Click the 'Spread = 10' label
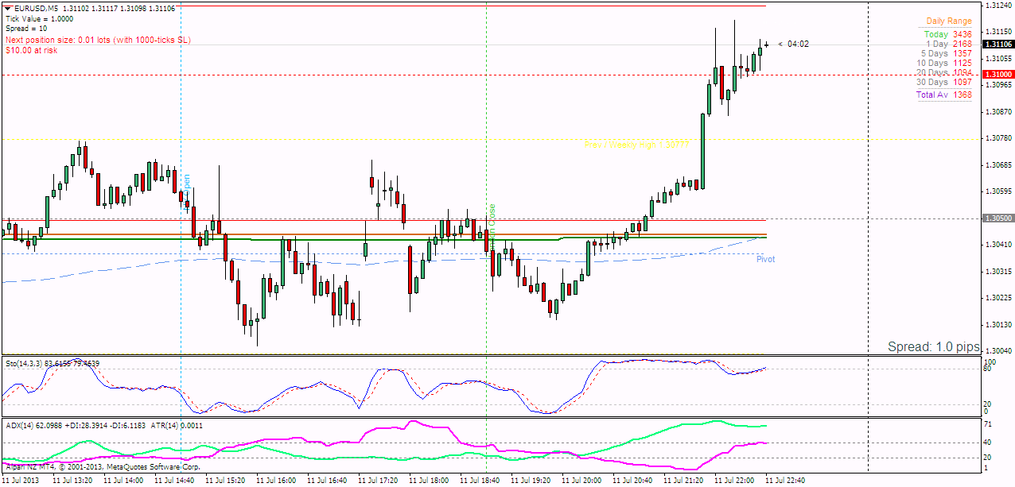 (x=25, y=29)
